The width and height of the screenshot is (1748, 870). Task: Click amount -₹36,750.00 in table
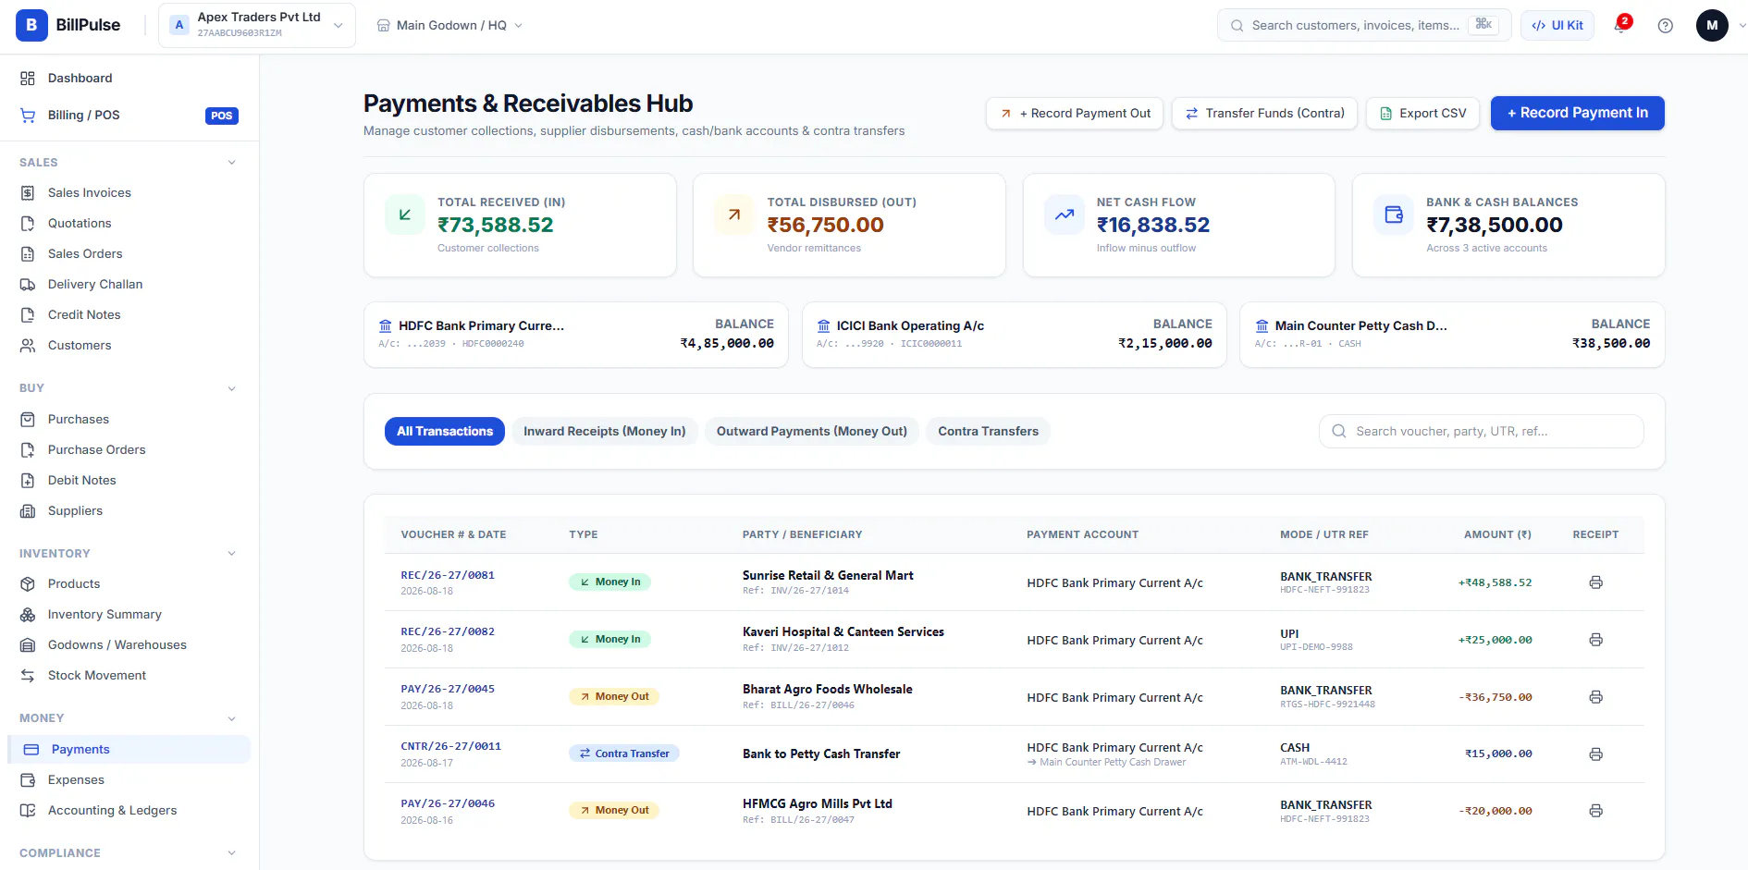point(1496,698)
